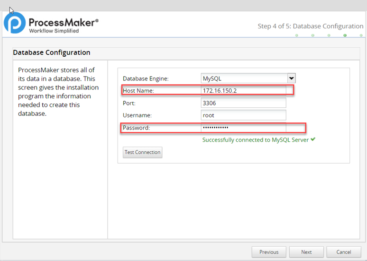The width and height of the screenshot is (367, 261).
Task: Click the highlighted fourth step progress dot
Action: click(345, 35)
